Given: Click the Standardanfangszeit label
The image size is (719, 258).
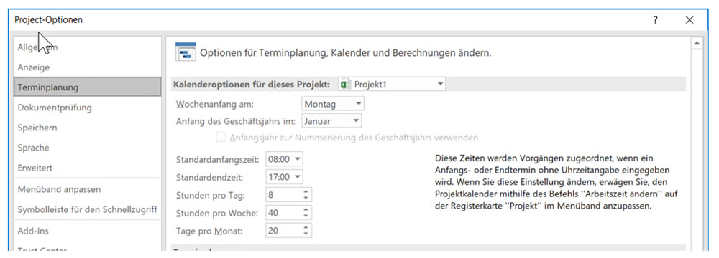Looking at the screenshot, I should (218, 160).
